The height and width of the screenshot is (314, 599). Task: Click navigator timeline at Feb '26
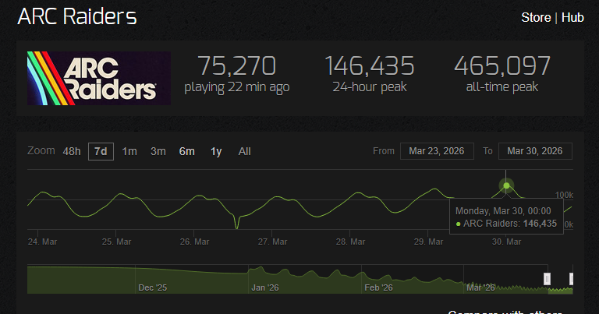point(379,280)
